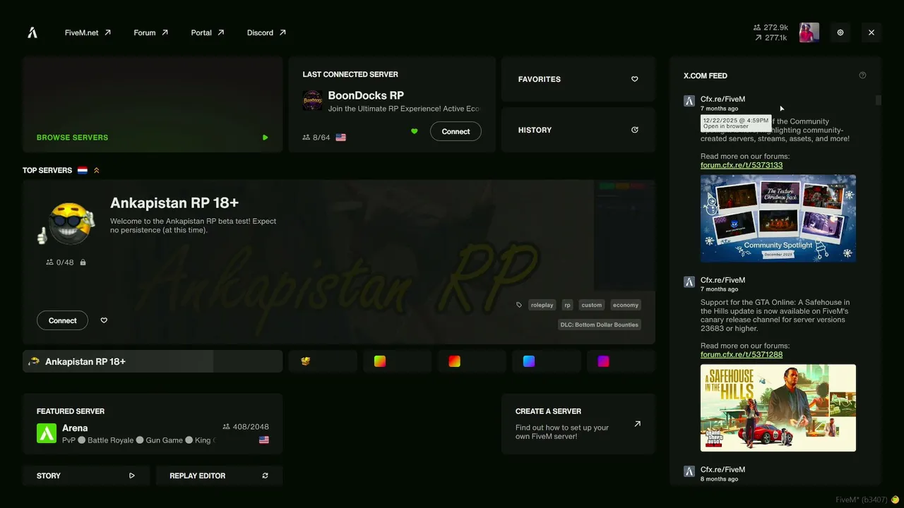
Task: Click Create a Server arrow icon
Action: coord(637,424)
